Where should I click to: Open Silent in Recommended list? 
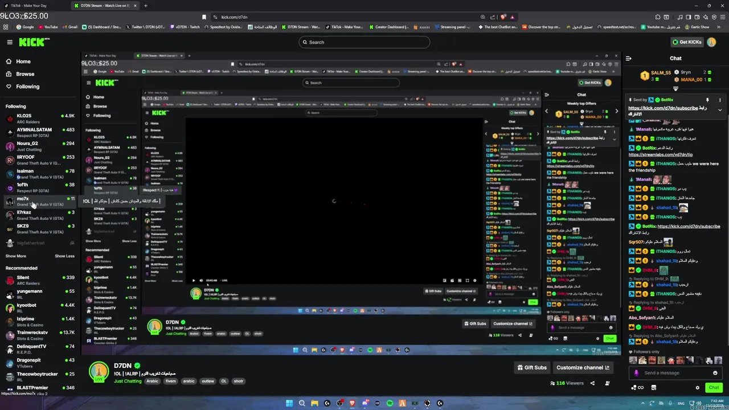(x=40, y=280)
